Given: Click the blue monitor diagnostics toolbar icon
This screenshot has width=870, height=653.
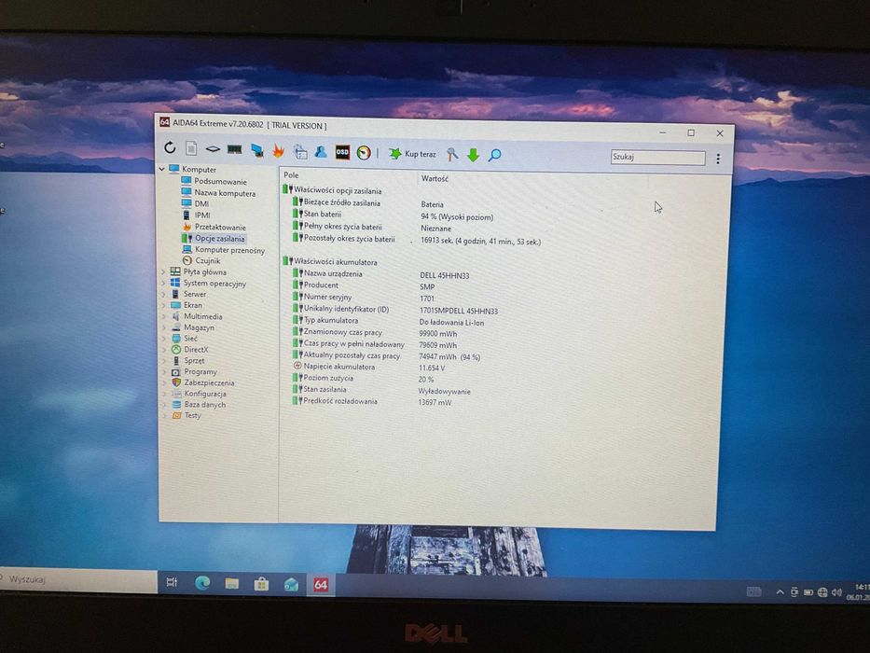Looking at the screenshot, I should [x=256, y=150].
